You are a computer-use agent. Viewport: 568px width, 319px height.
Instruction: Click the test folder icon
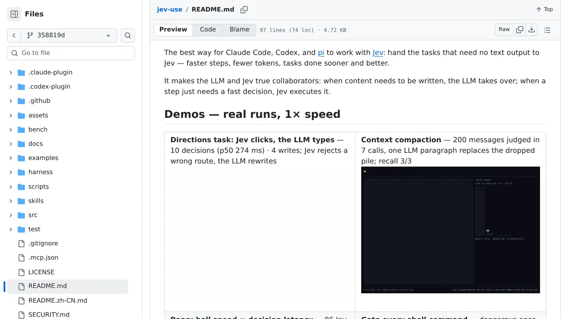click(21, 229)
